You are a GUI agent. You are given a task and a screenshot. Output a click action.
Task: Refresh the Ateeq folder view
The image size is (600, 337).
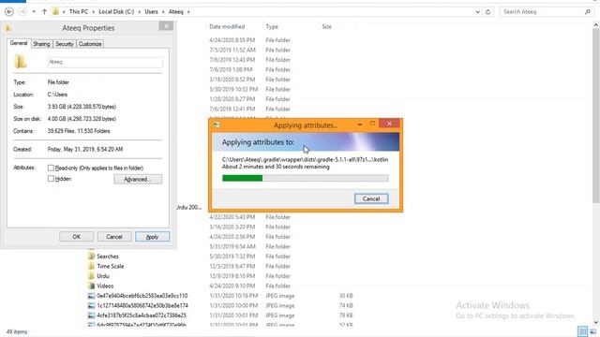(x=487, y=12)
